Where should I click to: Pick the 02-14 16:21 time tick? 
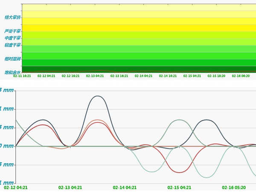coord(168,76)
